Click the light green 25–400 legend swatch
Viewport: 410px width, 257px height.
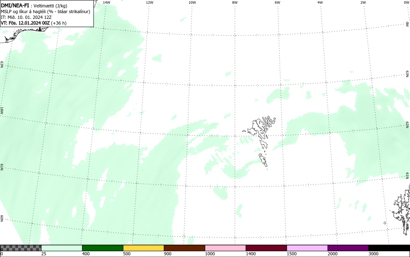point(62,248)
